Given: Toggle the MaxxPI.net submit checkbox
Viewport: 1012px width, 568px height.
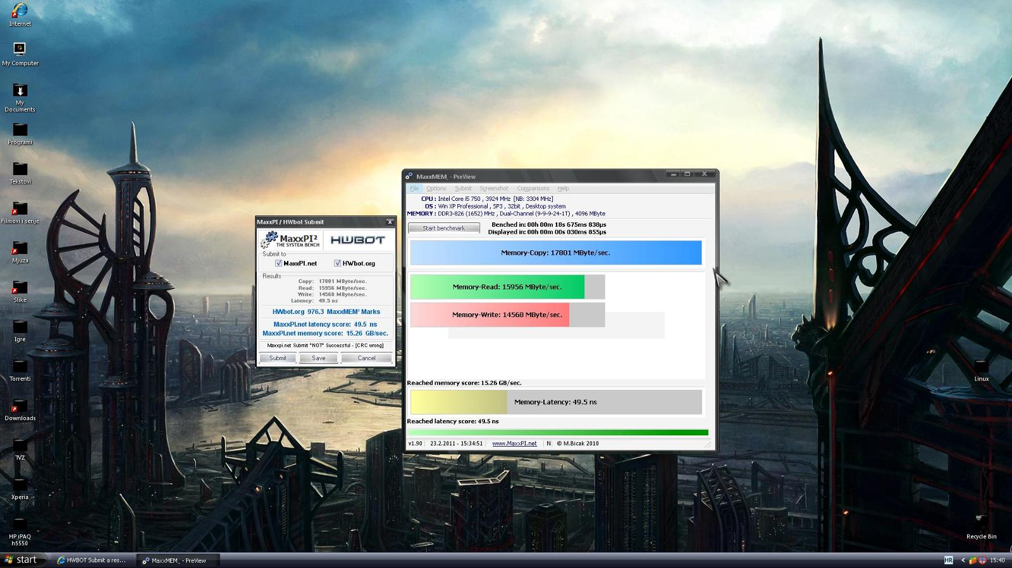Looking at the screenshot, I should [x=278, y=263].
